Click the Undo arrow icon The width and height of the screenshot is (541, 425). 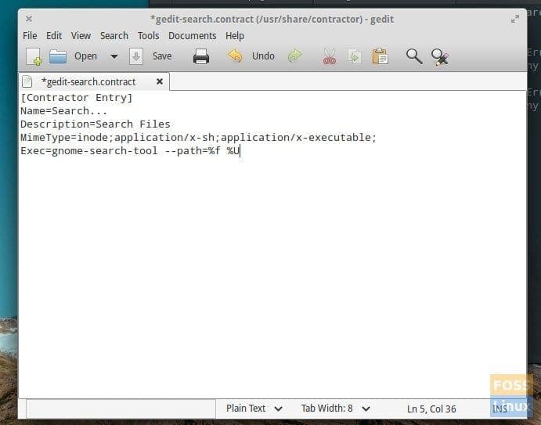235,56
